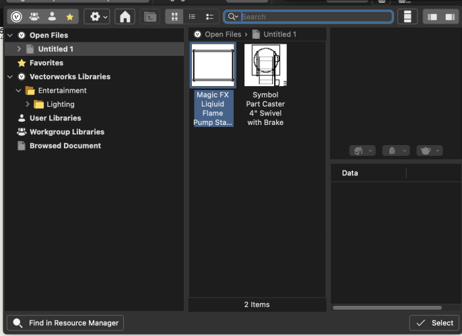Open the search options magnifier dropdown
Image resolution: width=462 pixels, height=336 pixels.
point(233,16)
